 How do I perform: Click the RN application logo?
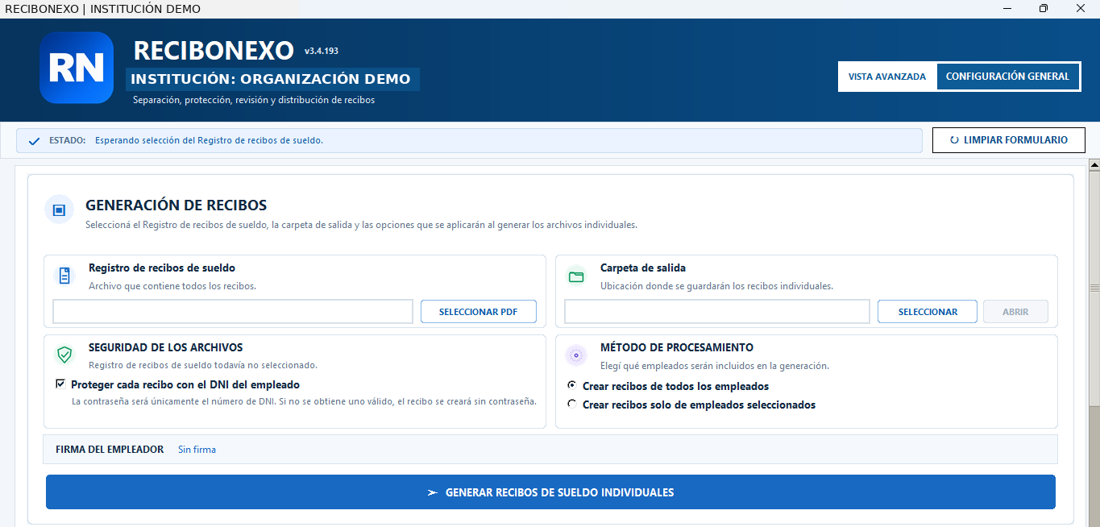77,68
